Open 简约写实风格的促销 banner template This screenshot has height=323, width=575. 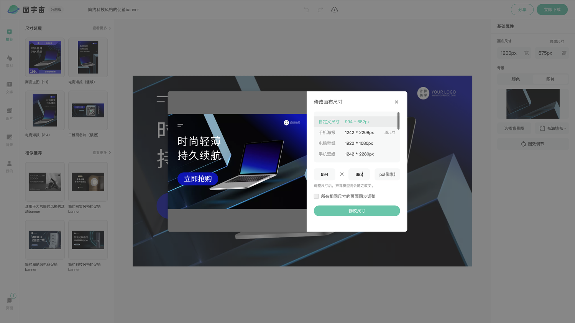click(x=88, y=182)
